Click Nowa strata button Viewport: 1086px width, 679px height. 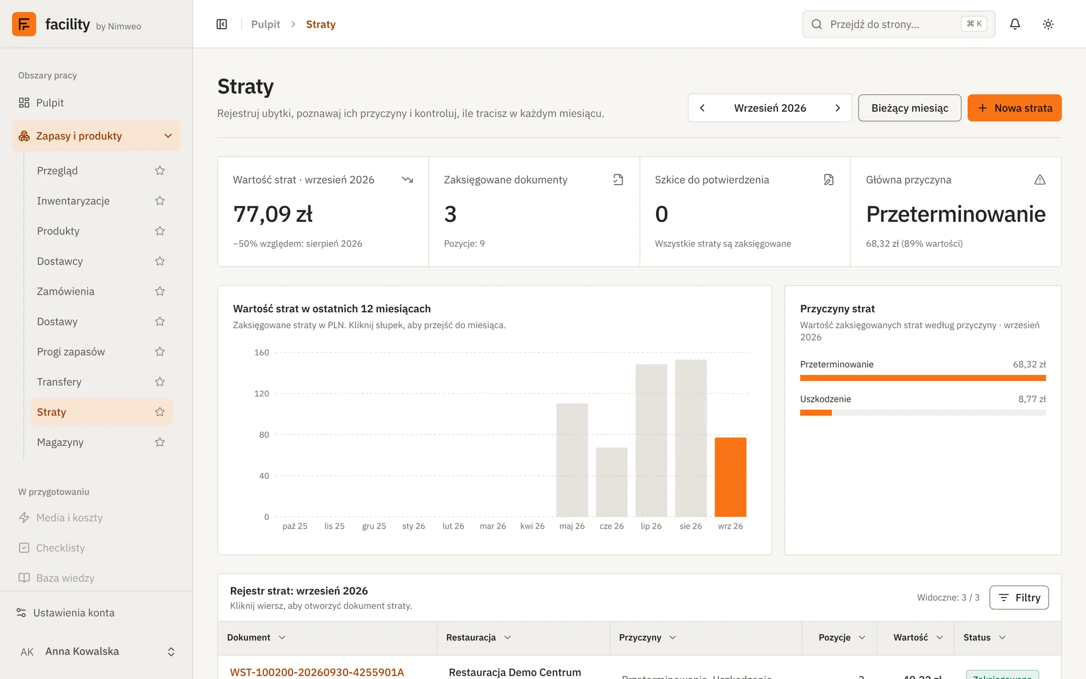click(1014, 108)
